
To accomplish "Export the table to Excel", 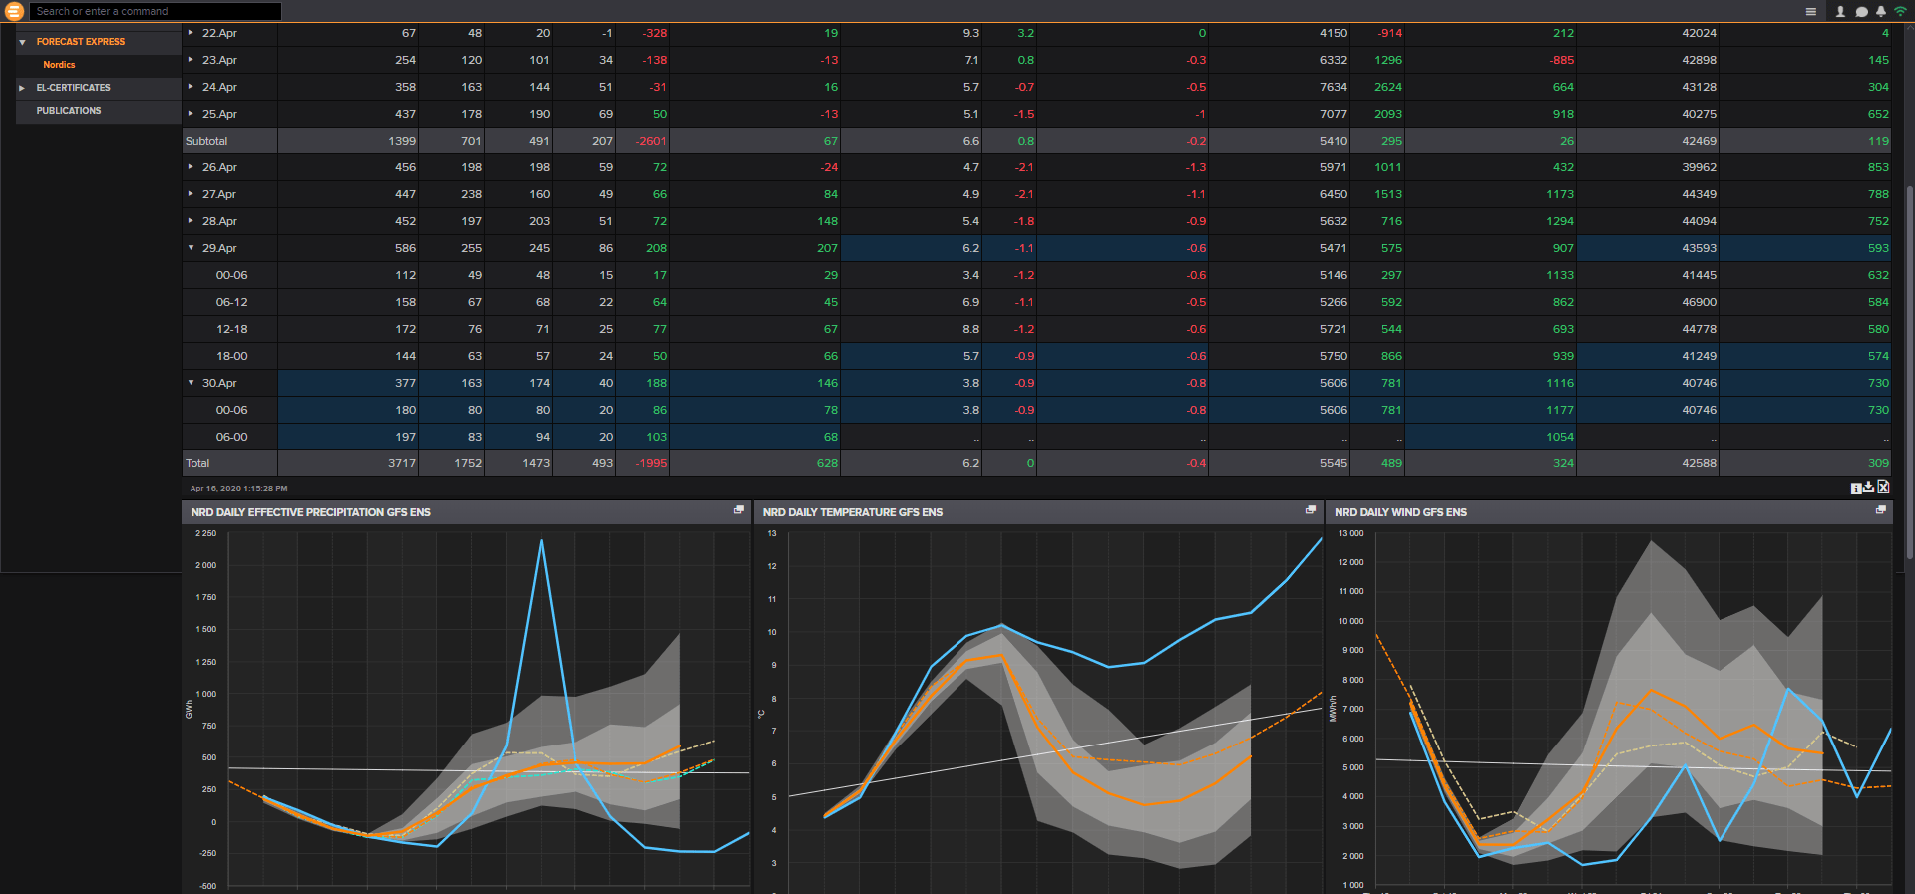I will coord(1883,487).
